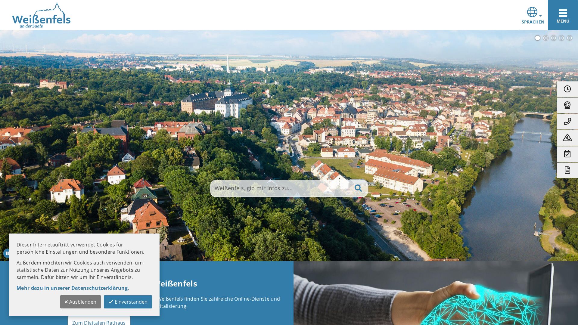Click the clock opening hours sidebar icon
This screenshot has width=578, height=325.
pyautogui.click(x=567, y=89)
